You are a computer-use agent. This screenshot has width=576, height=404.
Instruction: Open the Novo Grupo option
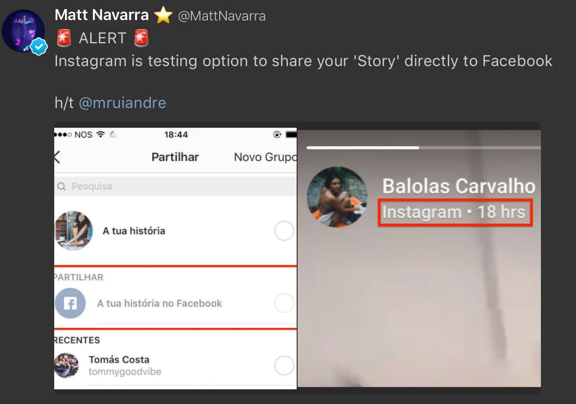[265, 157]
